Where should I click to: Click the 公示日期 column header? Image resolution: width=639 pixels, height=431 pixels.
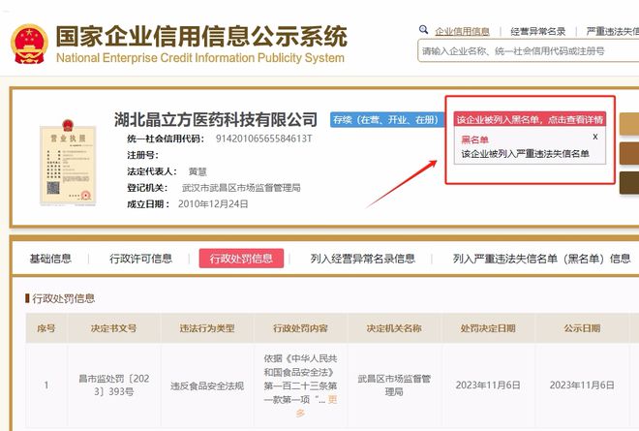tap(582, 328)
